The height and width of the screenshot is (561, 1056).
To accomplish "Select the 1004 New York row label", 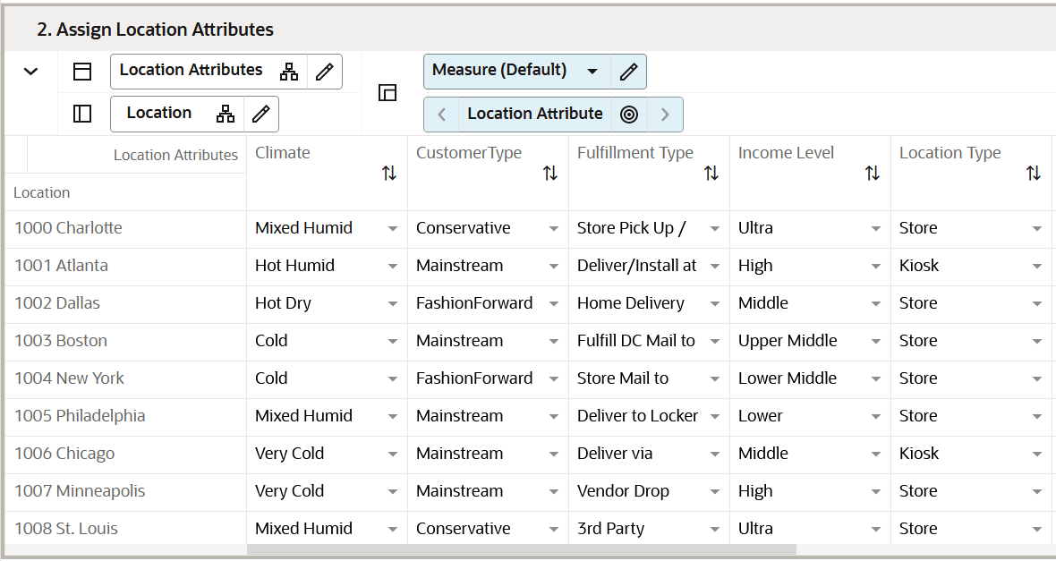I will 68,378.
